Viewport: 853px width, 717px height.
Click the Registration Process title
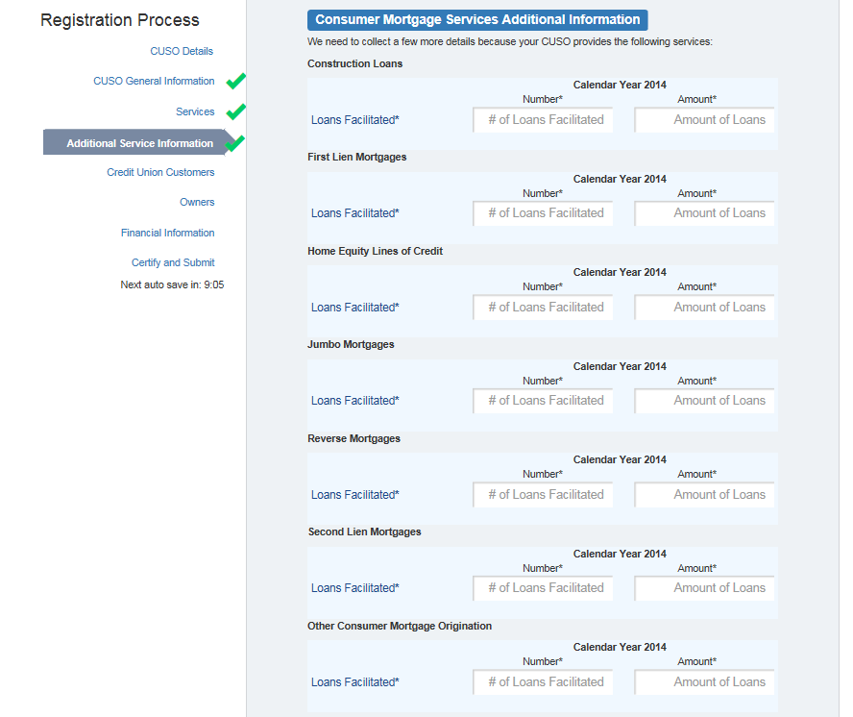(120, 20)
